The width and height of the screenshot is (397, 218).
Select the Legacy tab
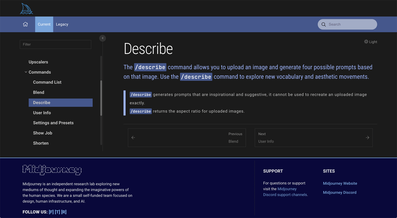tap(62, 24)
